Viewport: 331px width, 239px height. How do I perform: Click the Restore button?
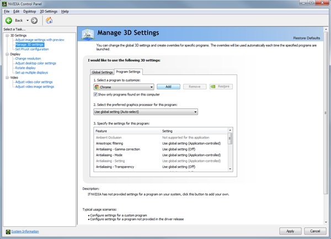tap(221, 87)
